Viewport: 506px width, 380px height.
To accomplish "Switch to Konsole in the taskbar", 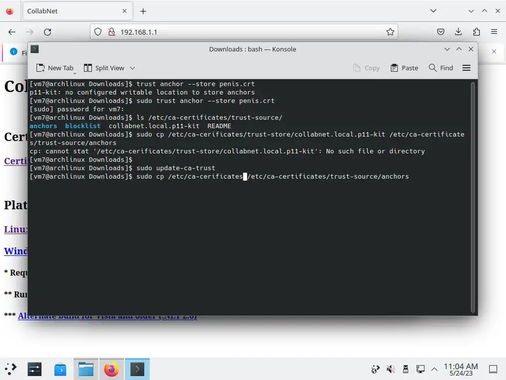I will (x=137, y=369).
